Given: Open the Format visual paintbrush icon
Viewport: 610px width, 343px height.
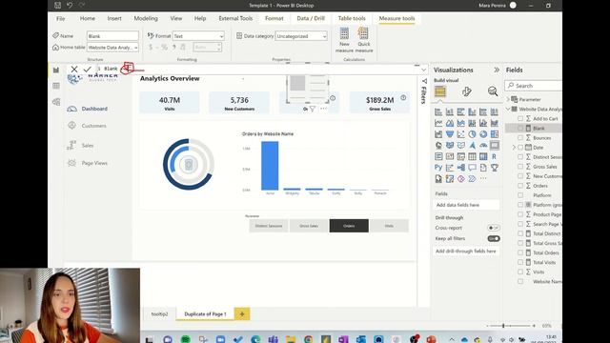Looking at the screenshot, I should (466, 91).
